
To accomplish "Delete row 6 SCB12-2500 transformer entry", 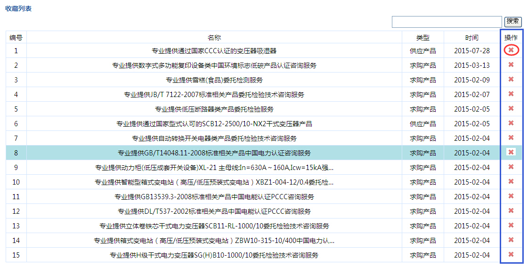I will tap(511, 123).
